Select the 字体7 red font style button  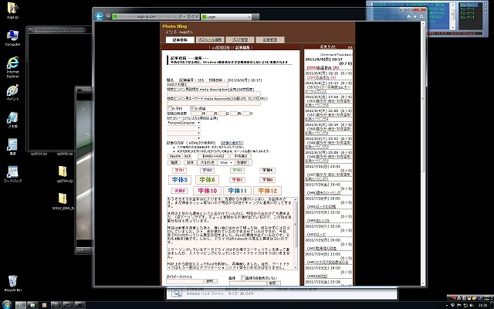[237, 180]
